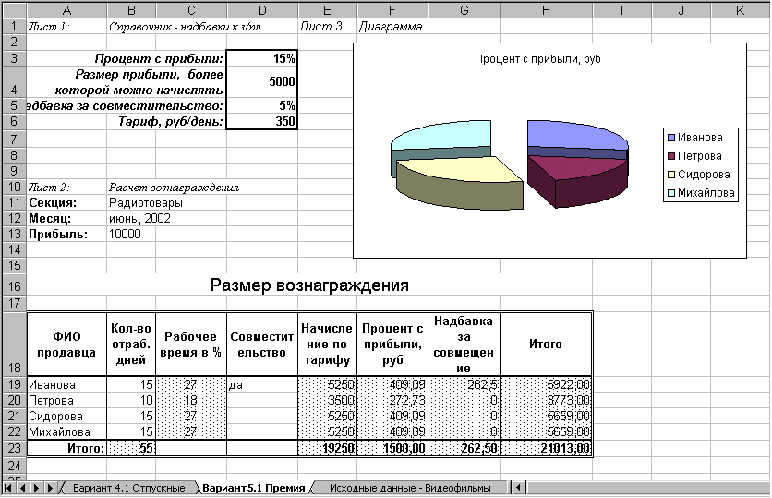Open the 'Вариант 4.1 Отпускные' sheet tab
Viewport: 772px width, 498px height.
click(129, 488)
